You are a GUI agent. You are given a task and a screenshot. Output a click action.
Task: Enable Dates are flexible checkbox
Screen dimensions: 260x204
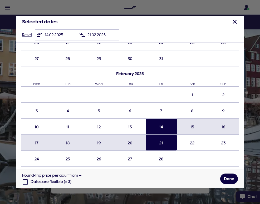tap(25, 182)
